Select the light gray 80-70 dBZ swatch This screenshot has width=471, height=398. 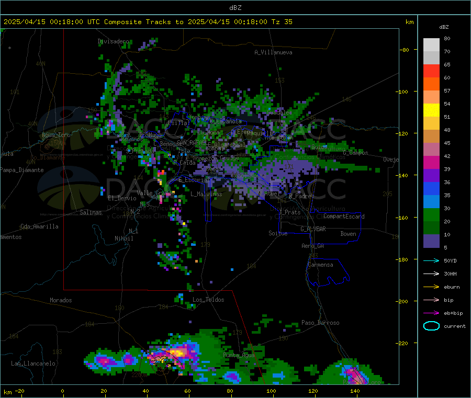click(x=431, y=45)
